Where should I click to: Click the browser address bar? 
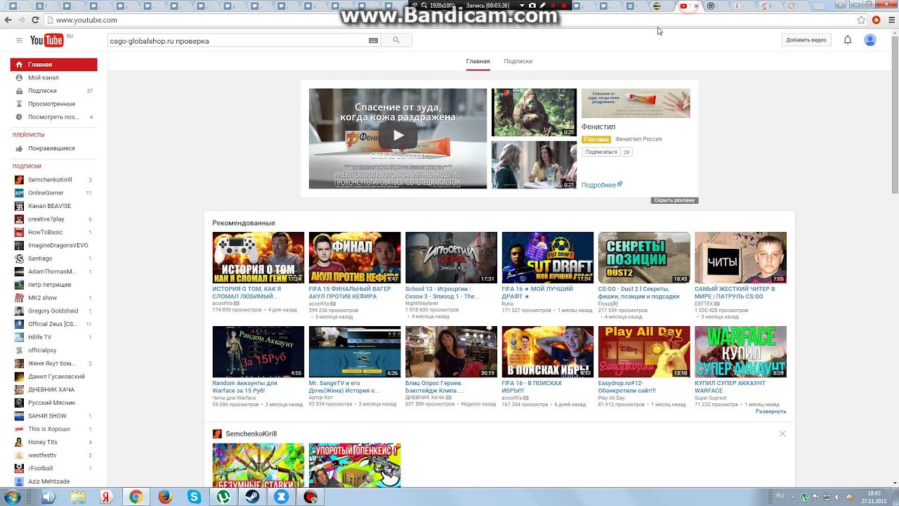click(x=449, y=20)
